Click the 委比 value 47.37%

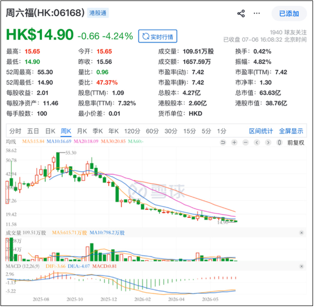(x=107, y=82)
